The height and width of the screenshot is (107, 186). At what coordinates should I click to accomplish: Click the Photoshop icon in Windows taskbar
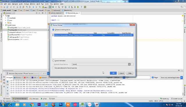coord(61,105)
